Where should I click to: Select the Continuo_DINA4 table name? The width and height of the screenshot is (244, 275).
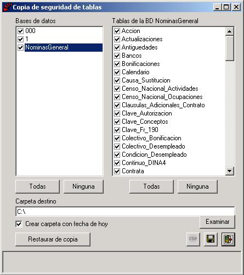click(144, 163)
